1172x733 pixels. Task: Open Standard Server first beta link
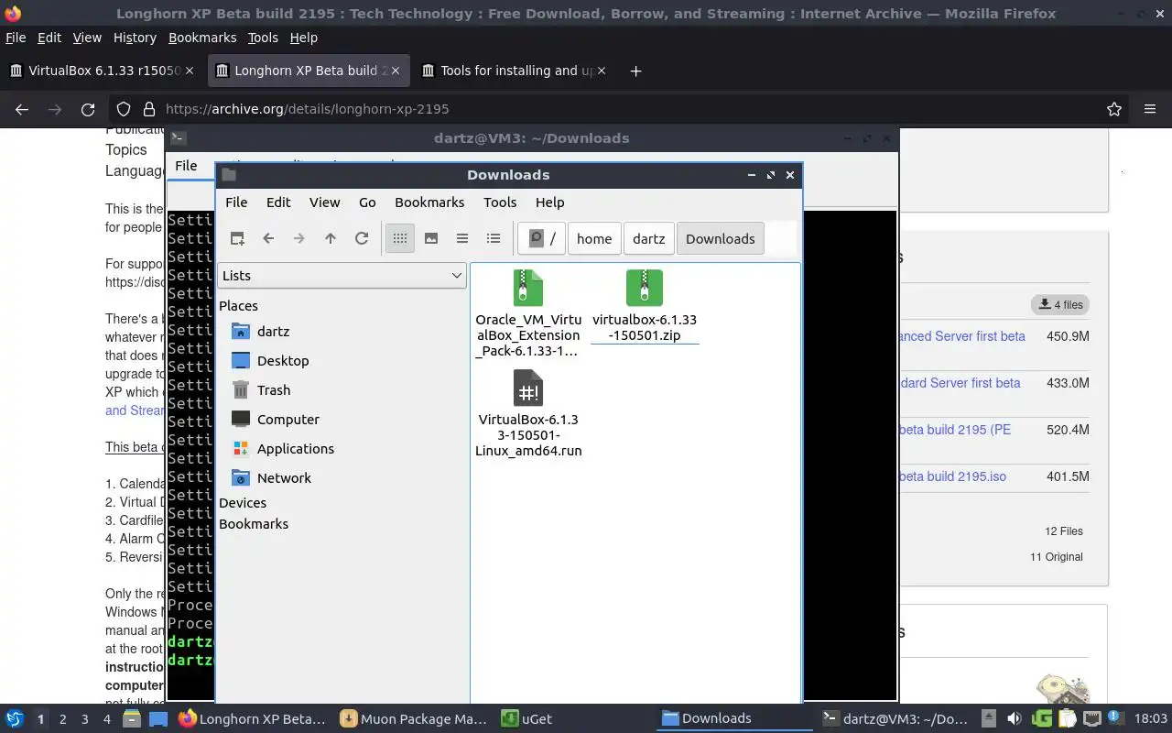pyautogui.click(x=960, y=383)
